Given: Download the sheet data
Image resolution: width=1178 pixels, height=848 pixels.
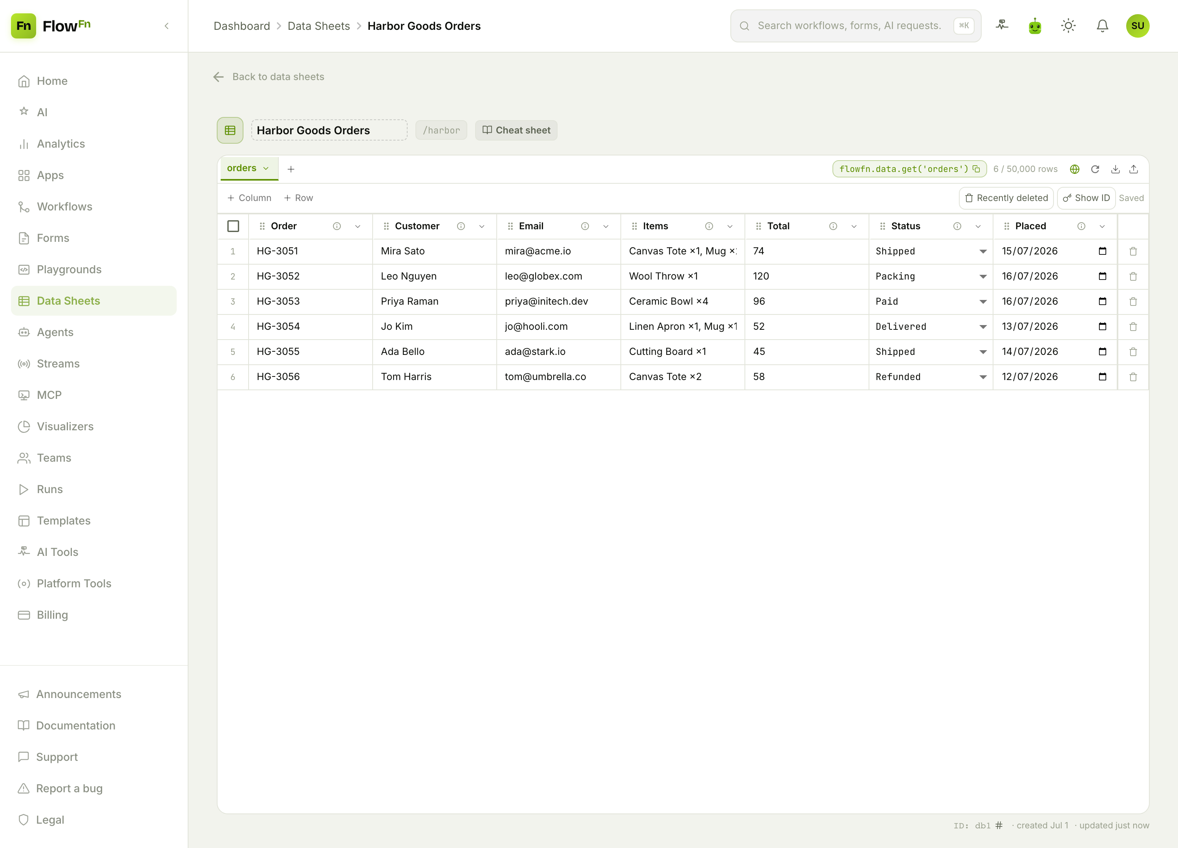Looking at the screenshot, I should (x=1115, y=169).
